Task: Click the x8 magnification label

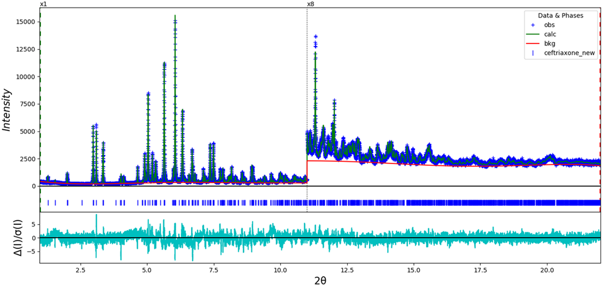Action: click(310, 4)
